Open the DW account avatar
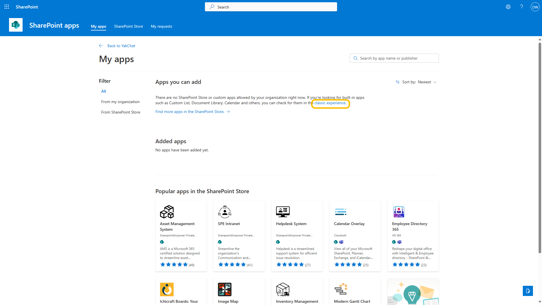The height and width of the screenshot is (305, 542). [535, 7]
